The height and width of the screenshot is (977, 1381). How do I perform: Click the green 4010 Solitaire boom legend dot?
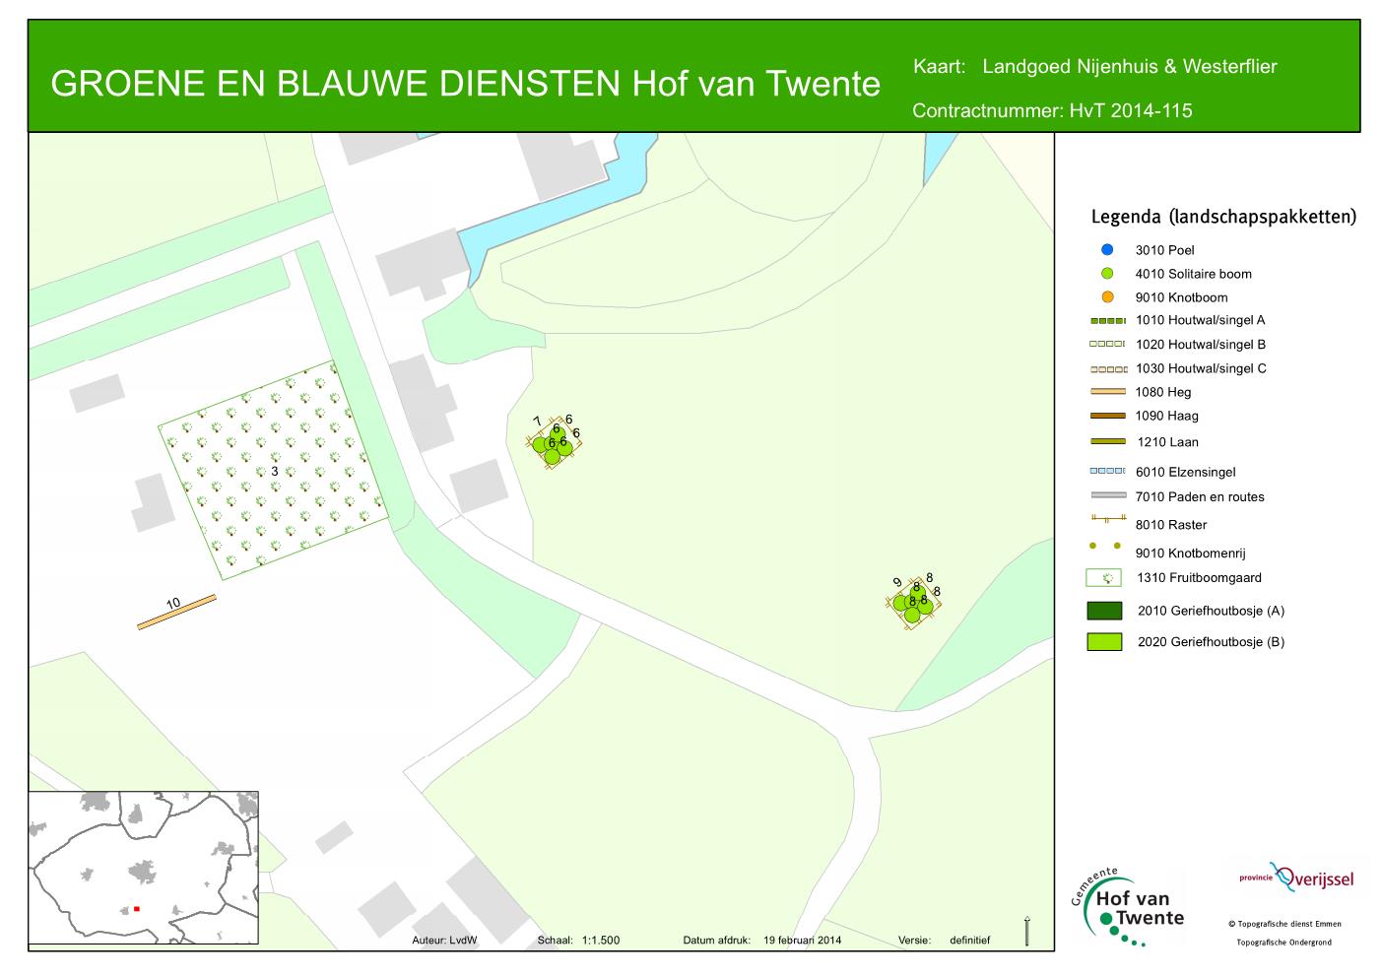1107,273
